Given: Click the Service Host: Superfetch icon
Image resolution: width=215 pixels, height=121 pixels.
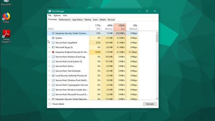Looking at the screenshot, I should point(53,43).
